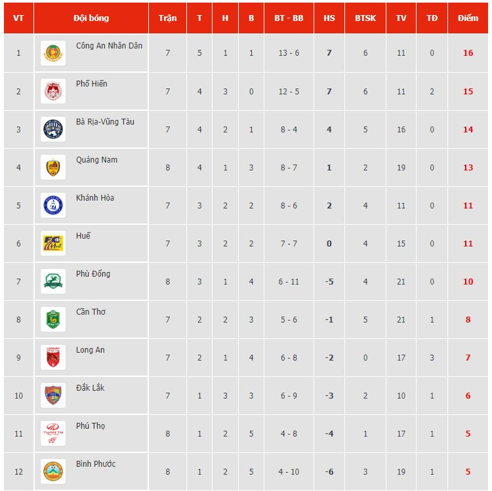This screenshot has height=491, width=492.
Task: Click the Phù Đổng team crest
Action: 52,281
